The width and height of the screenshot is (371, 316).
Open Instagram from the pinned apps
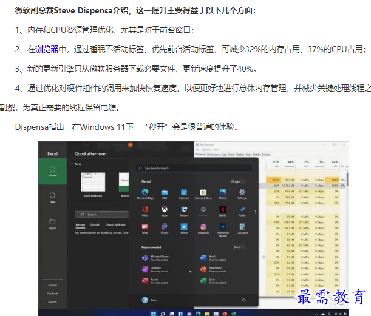point(203,229)
